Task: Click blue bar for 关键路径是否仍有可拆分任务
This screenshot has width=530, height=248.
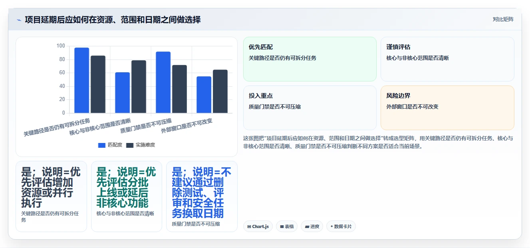Action: pyautogui.click(x=82, y=80)
